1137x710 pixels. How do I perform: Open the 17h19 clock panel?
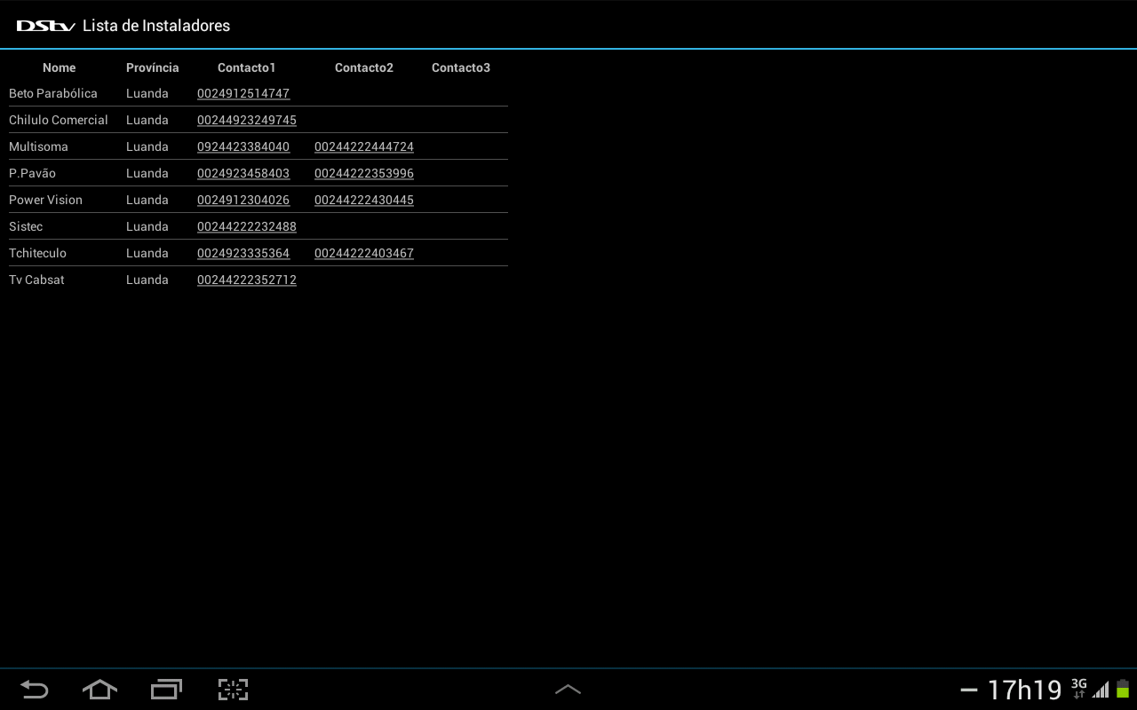1024,690
